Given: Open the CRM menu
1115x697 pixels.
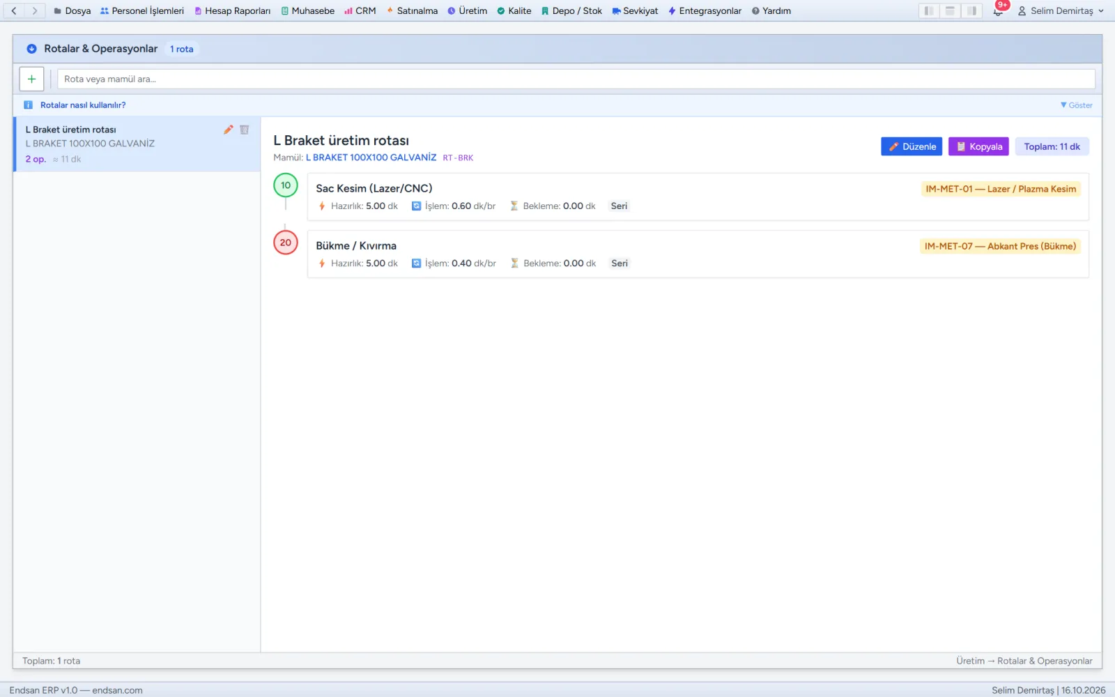Looking at the screenshot, I should [360, 10].
